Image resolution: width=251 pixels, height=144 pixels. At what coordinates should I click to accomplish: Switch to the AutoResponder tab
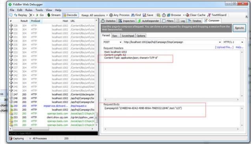(x=149, y=21)
